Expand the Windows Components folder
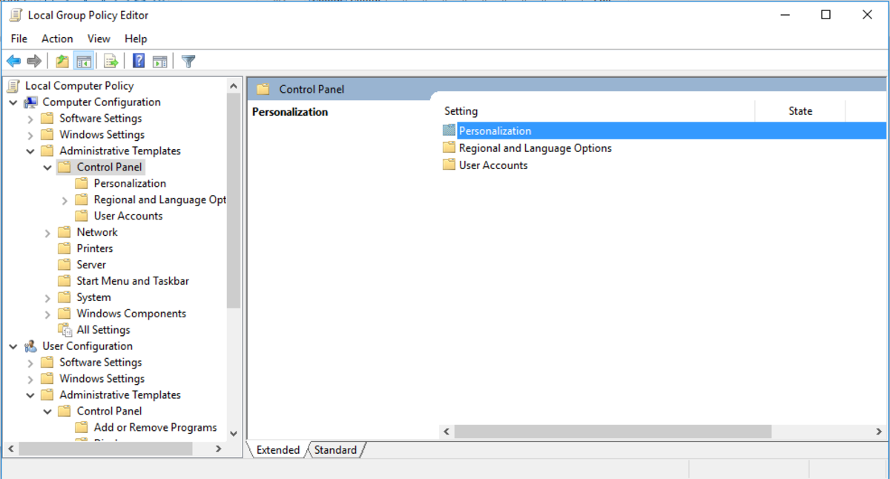This screenshot has height=479, width=890. click(x=47, y=314)
